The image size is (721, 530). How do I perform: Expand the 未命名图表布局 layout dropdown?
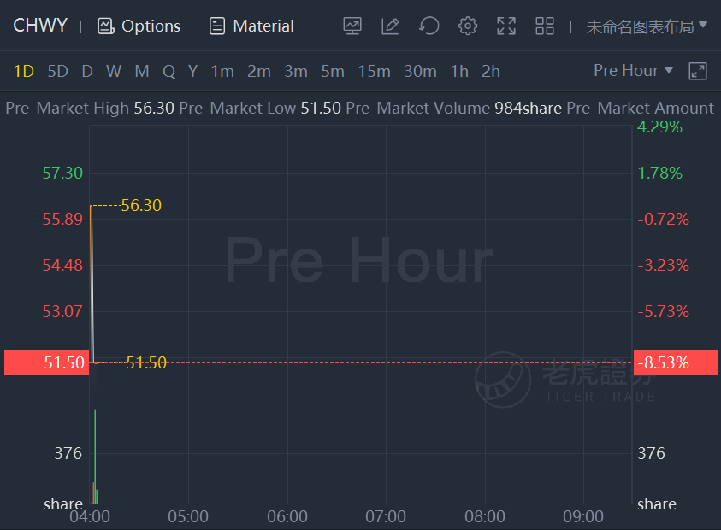pos(647,26)
